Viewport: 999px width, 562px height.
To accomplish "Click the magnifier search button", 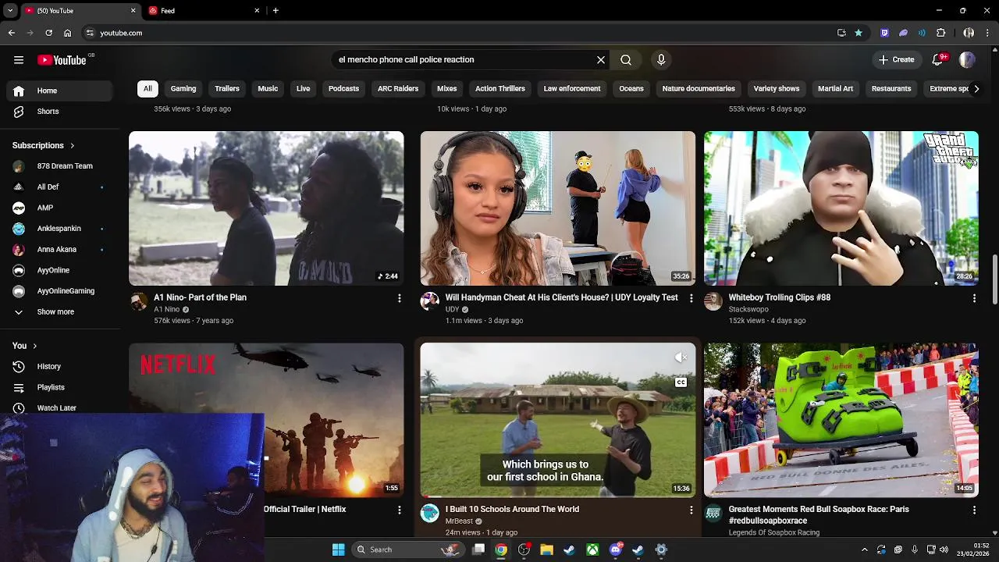I will (x=626, y=59).
